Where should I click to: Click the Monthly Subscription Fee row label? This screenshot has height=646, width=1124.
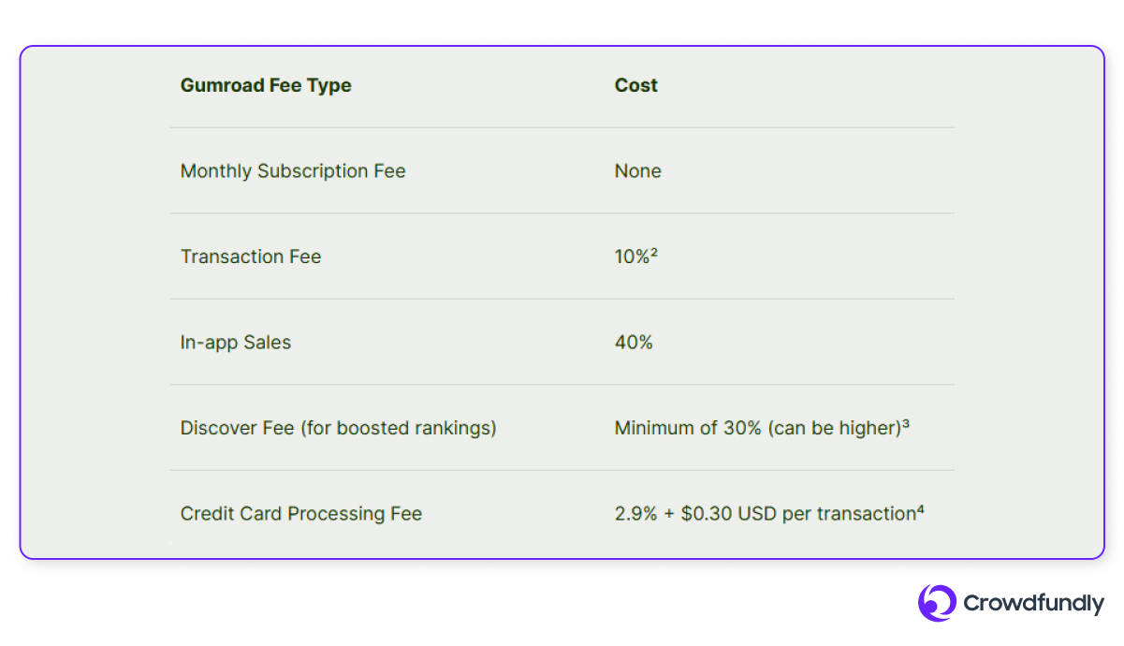[x=293, y=171]
